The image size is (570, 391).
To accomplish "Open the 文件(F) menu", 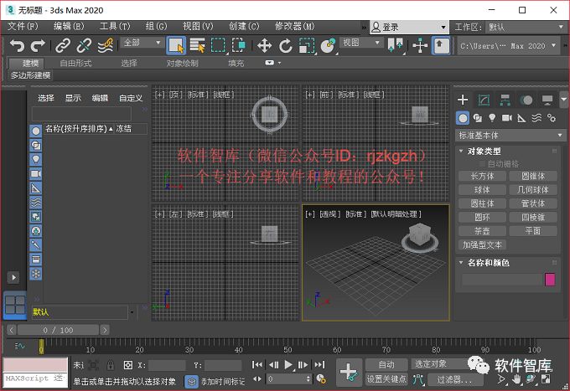I will 23,26.
